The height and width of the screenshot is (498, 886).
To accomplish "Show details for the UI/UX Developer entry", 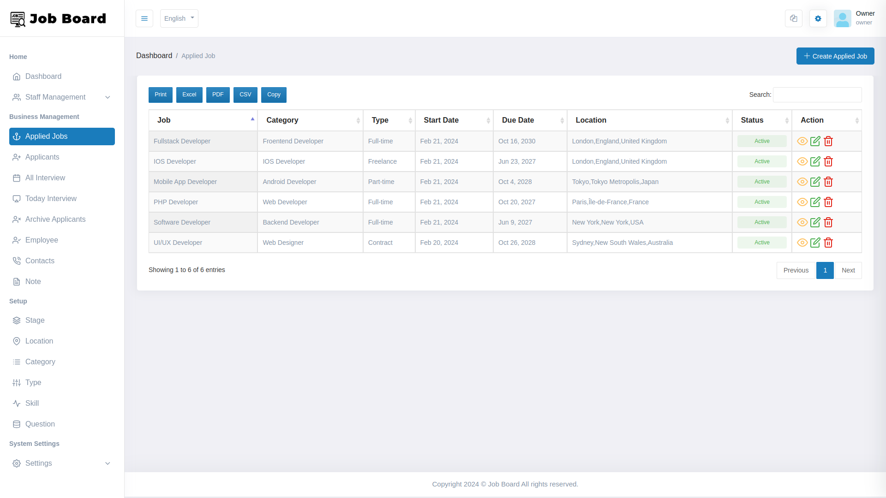I will [x=802, y=243].
